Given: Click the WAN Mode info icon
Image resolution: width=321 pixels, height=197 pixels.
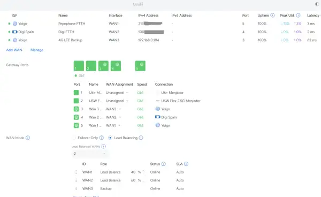Looking at the screenshot, I should (x=28, y=138).
